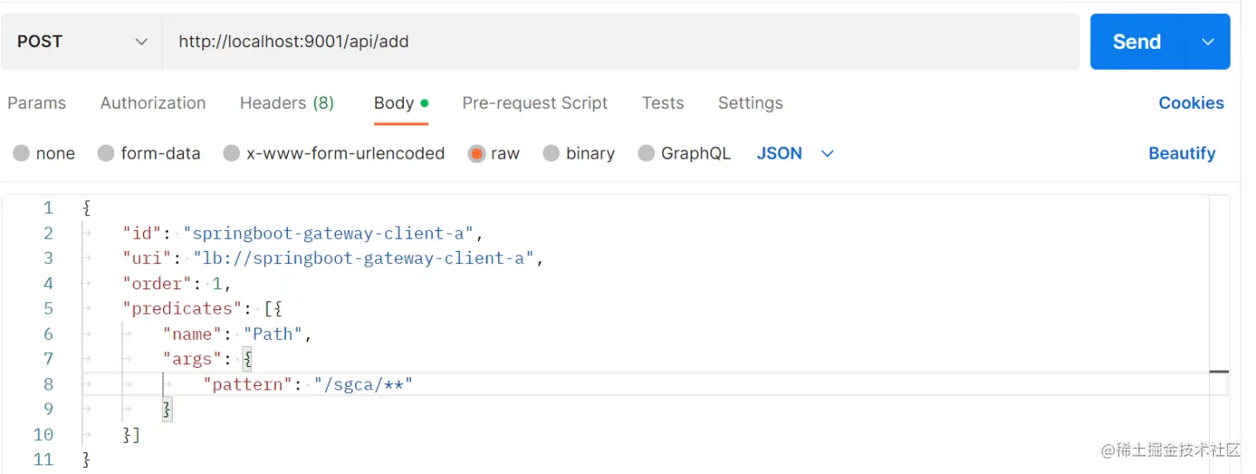This screenshot has height=474, width=1256.
Task: Open the Authorization tab
Action: (153, 103)
